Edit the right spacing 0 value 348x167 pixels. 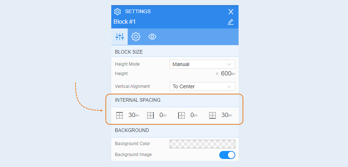point(161,115)
